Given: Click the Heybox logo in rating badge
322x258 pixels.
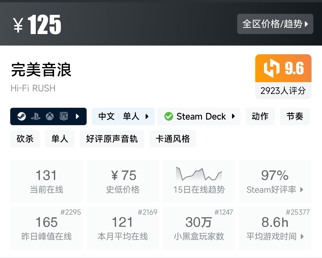Looking at the screenshot, I should coord(271,68).
